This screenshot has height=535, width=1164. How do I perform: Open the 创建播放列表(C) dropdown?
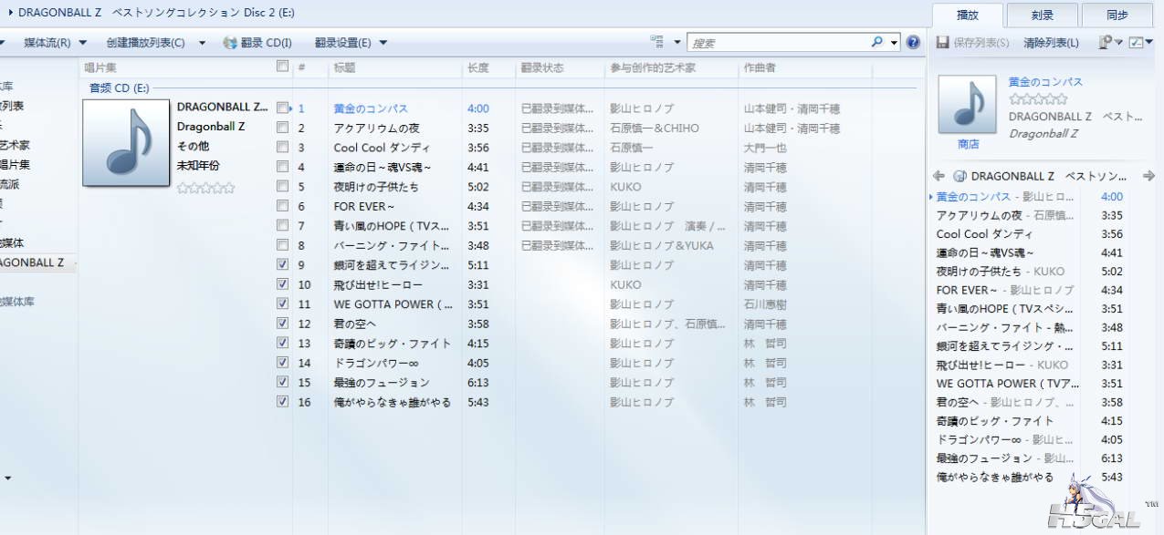click(156, 42)
